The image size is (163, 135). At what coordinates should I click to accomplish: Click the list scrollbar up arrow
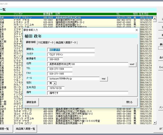coord(155,18)
